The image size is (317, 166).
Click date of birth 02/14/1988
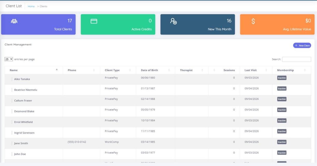coord(148,99)
